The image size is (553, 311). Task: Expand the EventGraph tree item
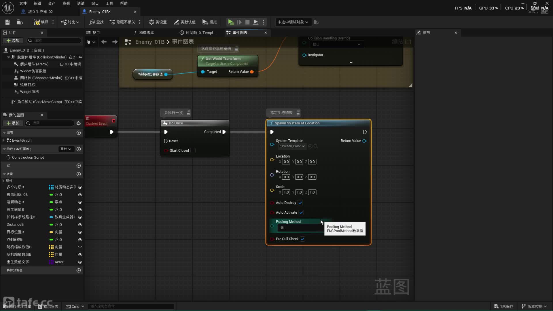(x=3, y=141)
